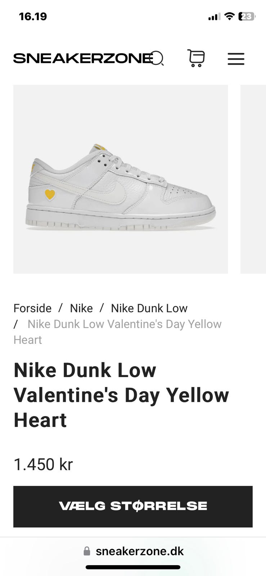The height and width of the screenshot is (576, 266).
Task: Tap the Wi-Fi status icon
Action: [229, 16]
